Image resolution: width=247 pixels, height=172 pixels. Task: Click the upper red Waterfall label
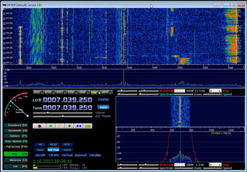(166, 91)
